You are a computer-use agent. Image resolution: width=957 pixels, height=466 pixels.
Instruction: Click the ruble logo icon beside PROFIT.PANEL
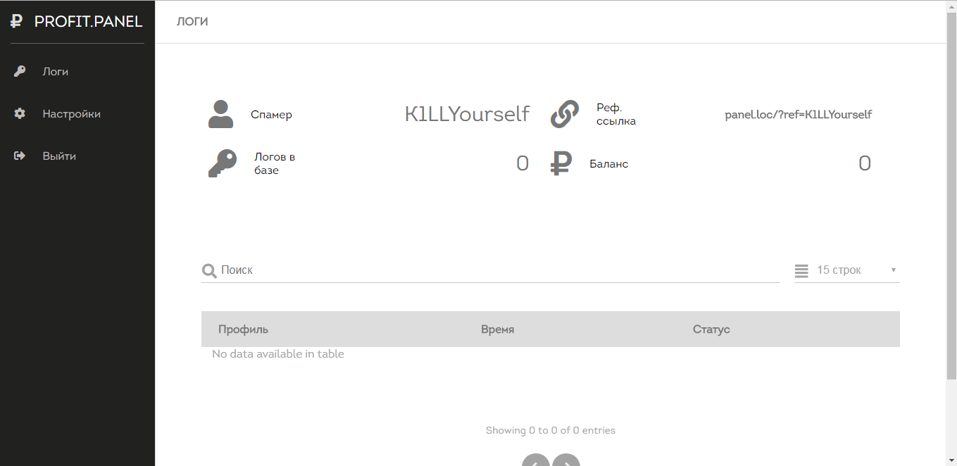click(x=17, y=21)
